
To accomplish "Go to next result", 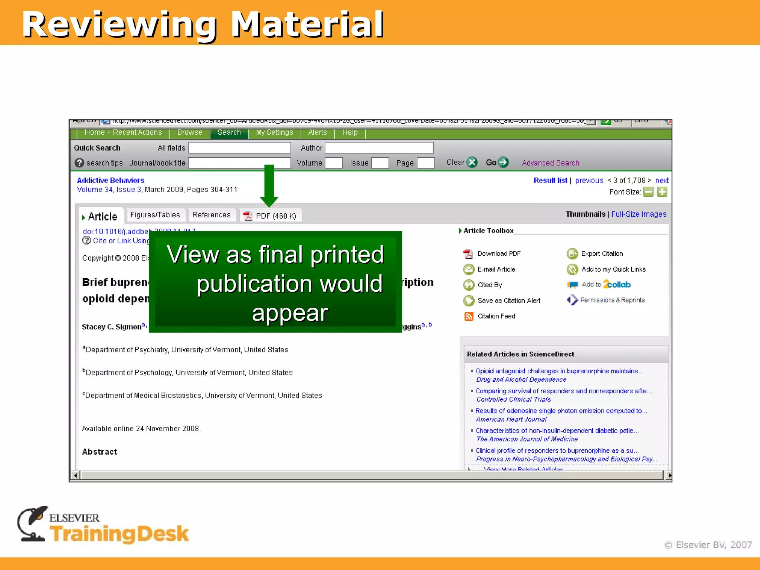I will pyautogui.click(x=662, y=180).
